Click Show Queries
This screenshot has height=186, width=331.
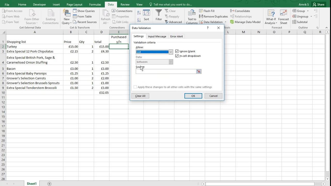click(84, 11)
